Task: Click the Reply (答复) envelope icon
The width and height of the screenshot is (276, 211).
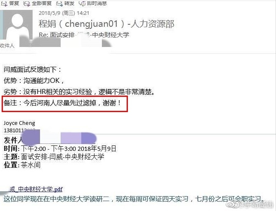Action: coord(4,4)
